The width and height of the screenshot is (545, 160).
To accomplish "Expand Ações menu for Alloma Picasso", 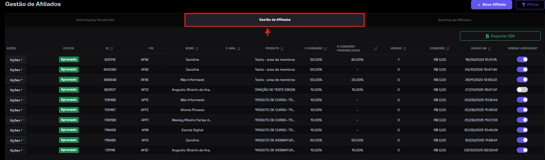I will (16, 110).
